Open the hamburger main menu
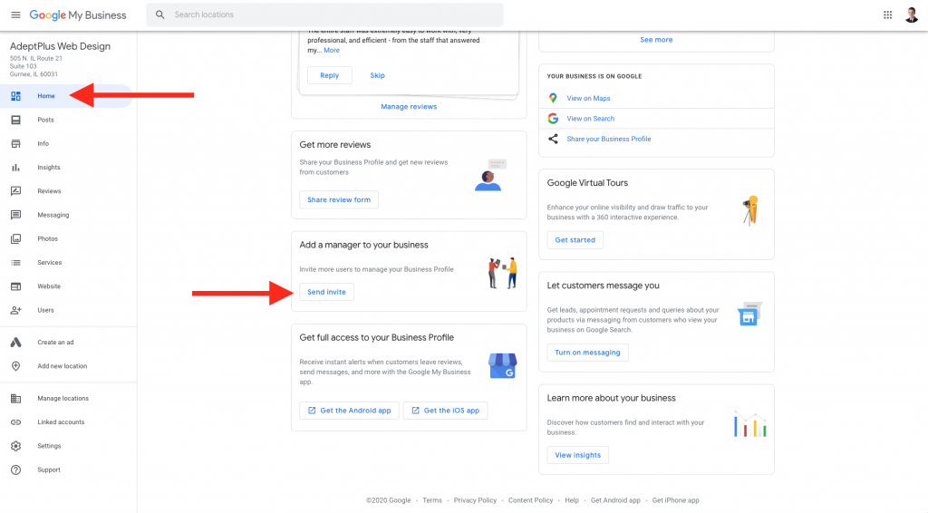928x513 pixels. (x=15, y=15)
